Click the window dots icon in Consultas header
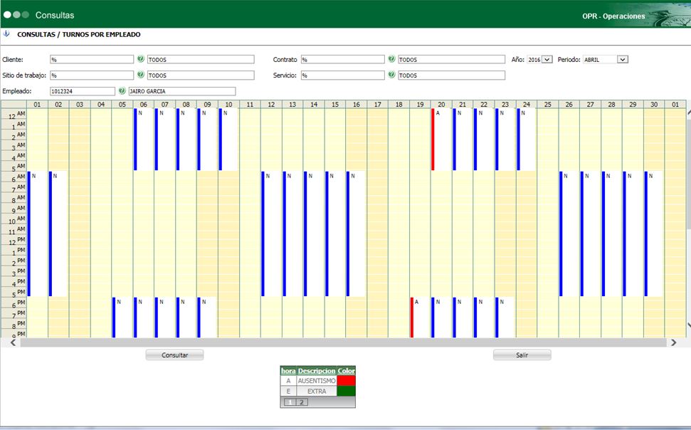The image size is (691, 430). tap(16, 14)
